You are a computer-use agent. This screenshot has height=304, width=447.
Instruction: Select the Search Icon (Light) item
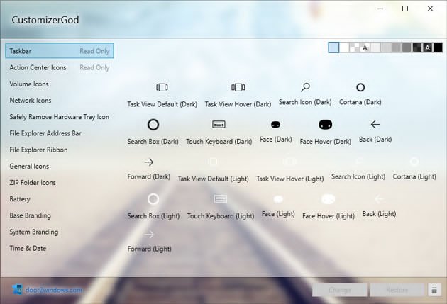(358, 162)
